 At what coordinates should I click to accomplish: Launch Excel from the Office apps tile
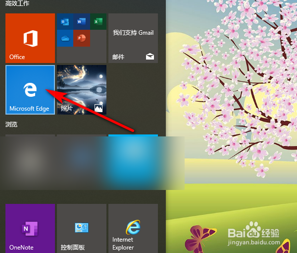pyautogui.click(x=99, y=22)
